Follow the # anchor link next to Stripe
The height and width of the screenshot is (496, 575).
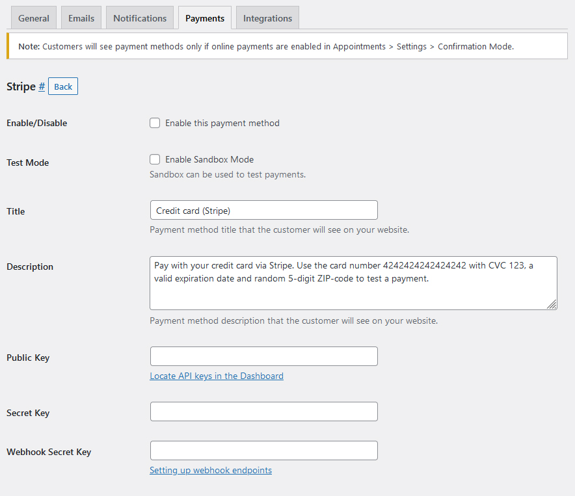tap(42, 86)
